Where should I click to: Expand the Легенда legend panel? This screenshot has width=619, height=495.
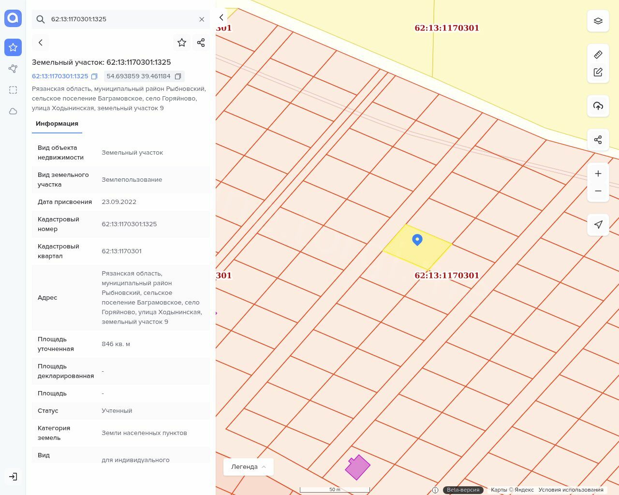pos(249,467)
